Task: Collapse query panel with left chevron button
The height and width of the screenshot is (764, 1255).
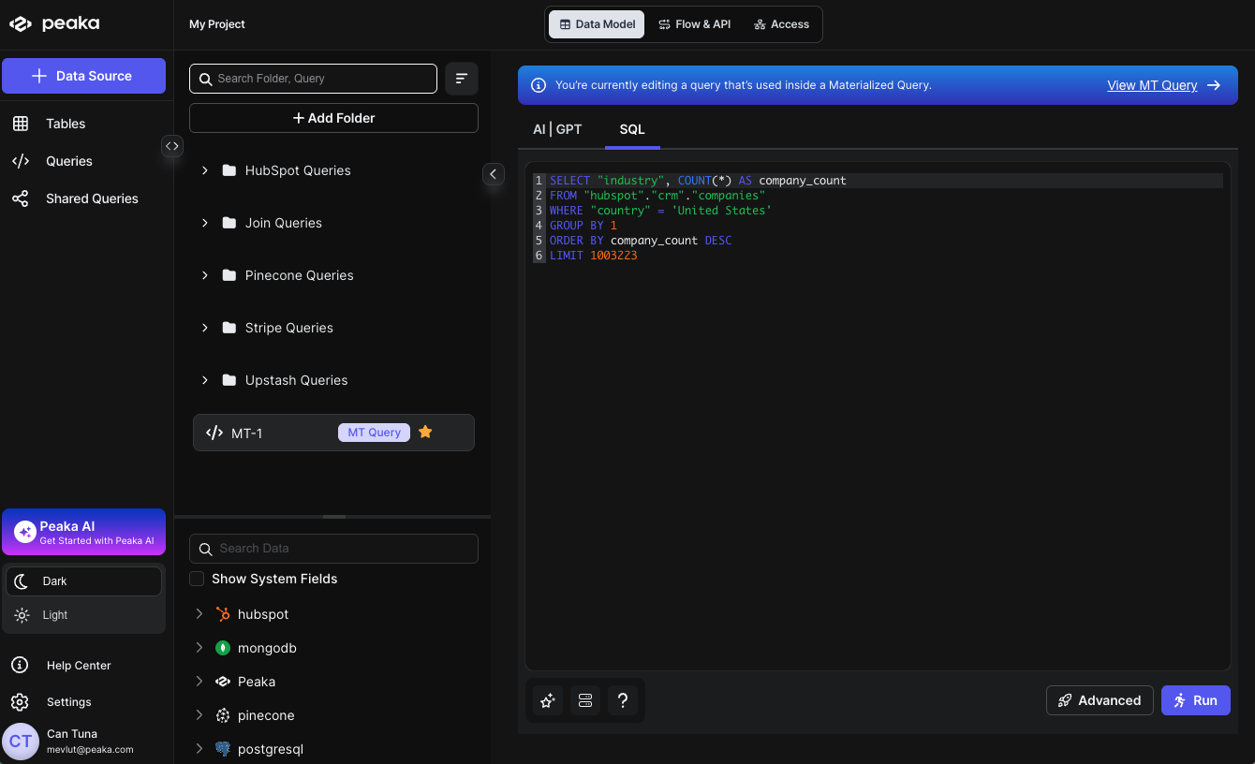Action: 493,174
